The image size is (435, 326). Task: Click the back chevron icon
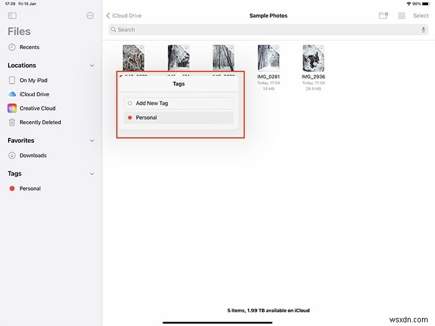tap(108, 16)
